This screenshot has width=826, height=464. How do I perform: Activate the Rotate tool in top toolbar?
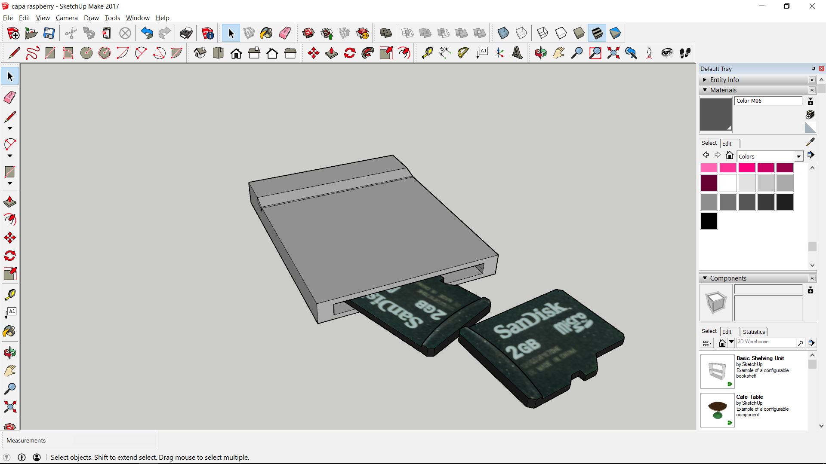tap(350, 53)
